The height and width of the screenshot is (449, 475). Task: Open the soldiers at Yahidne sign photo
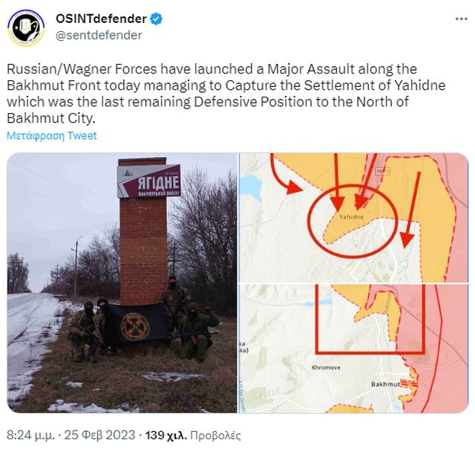click(122, 282)
